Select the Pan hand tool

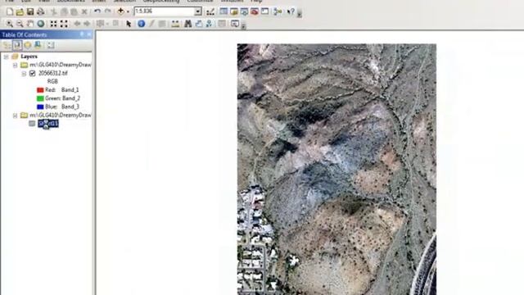(30, 24)
